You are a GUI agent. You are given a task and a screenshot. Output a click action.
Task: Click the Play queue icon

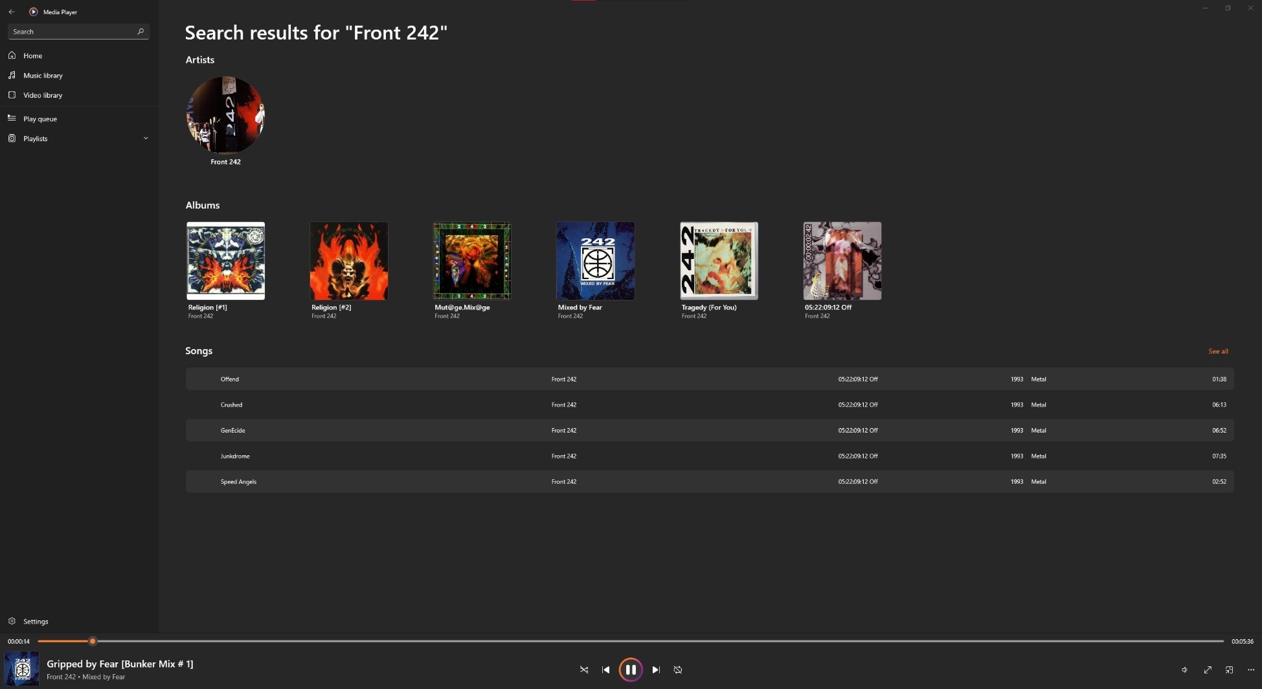click(x=12, y=119)
